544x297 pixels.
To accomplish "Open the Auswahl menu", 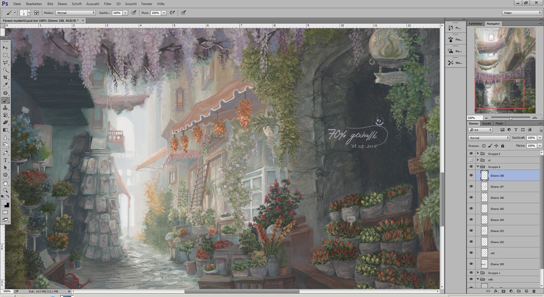I will click(93, 4).
